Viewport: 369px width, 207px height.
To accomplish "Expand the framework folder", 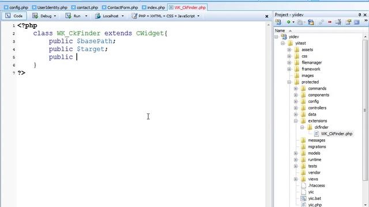I will (289, 69).
